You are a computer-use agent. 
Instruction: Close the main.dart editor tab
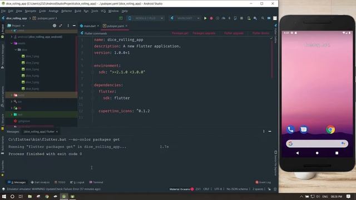98,26
